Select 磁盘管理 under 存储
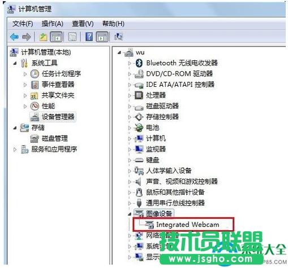The width and height of the screenshot is (288, 268). 54,139
